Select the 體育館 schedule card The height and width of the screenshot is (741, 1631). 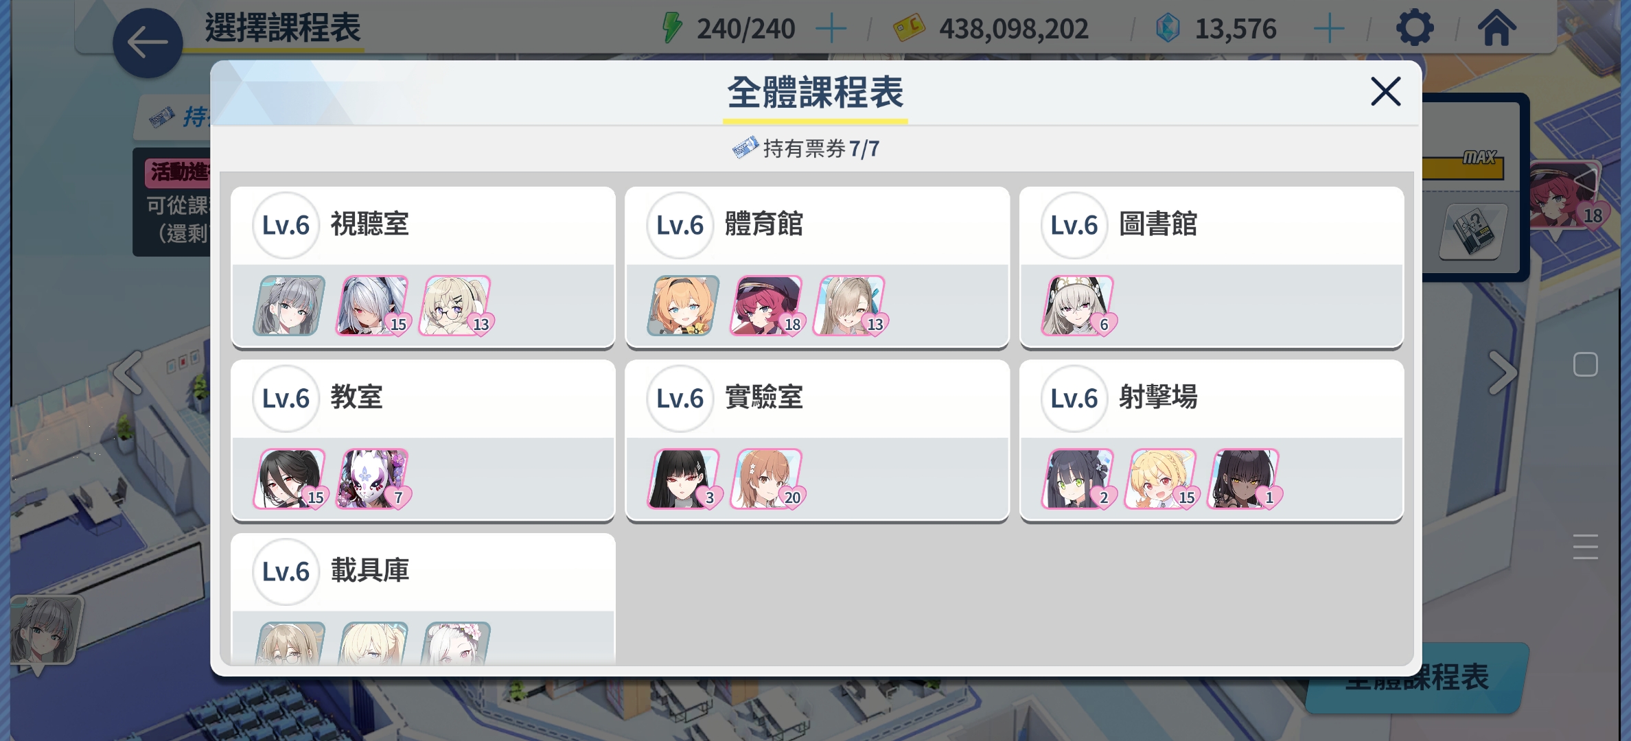click(817, 267)
